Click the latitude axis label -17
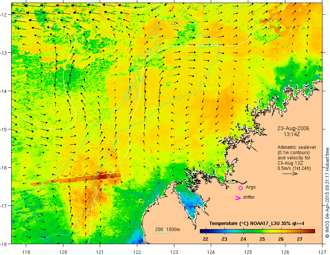Screen dimensions: 330x255 click(x=4, y=205)
